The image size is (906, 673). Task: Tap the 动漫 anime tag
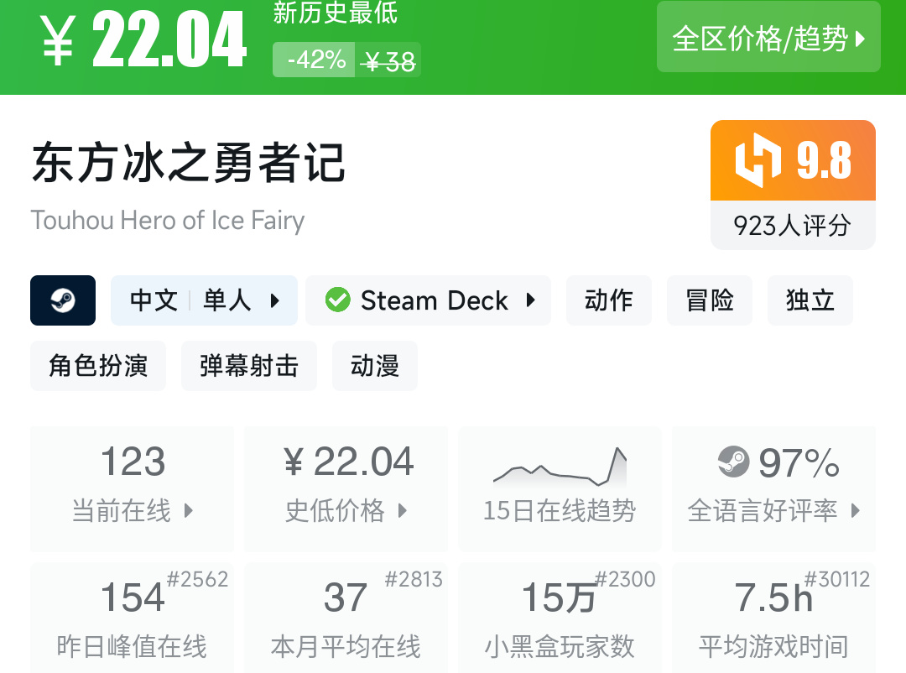tap(375, 366)
